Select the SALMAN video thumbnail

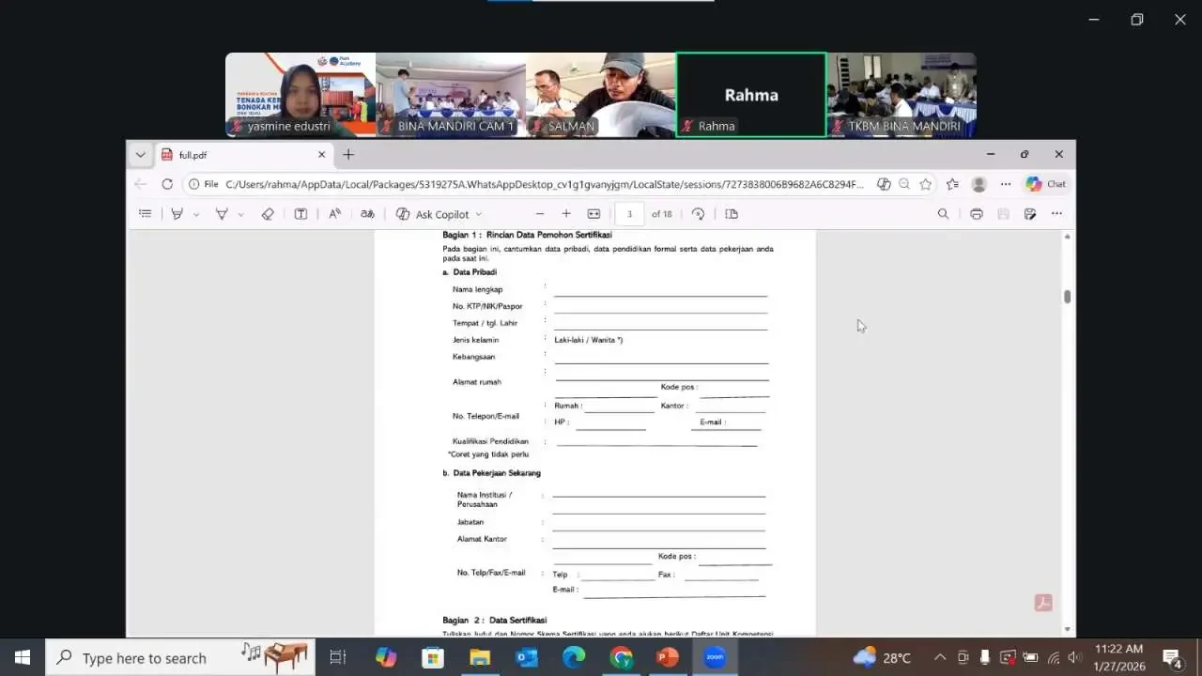pos(601,95)
